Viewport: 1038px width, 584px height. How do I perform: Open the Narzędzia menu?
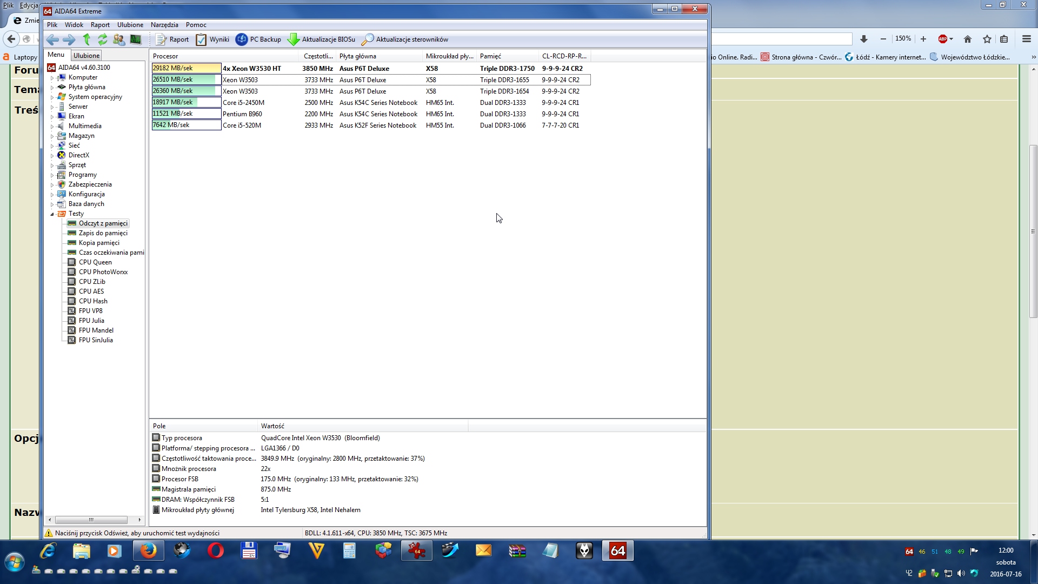point(164,24)
